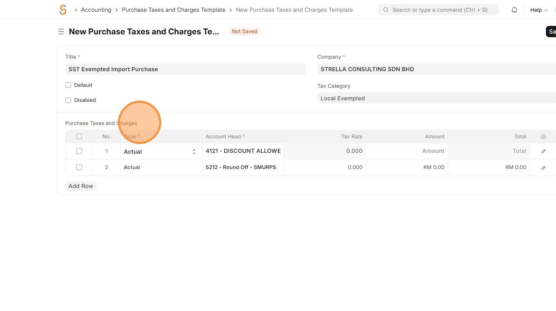The image size is (556, 311).
Task: Select the row 2 checkbox
Action: (79, 167)
